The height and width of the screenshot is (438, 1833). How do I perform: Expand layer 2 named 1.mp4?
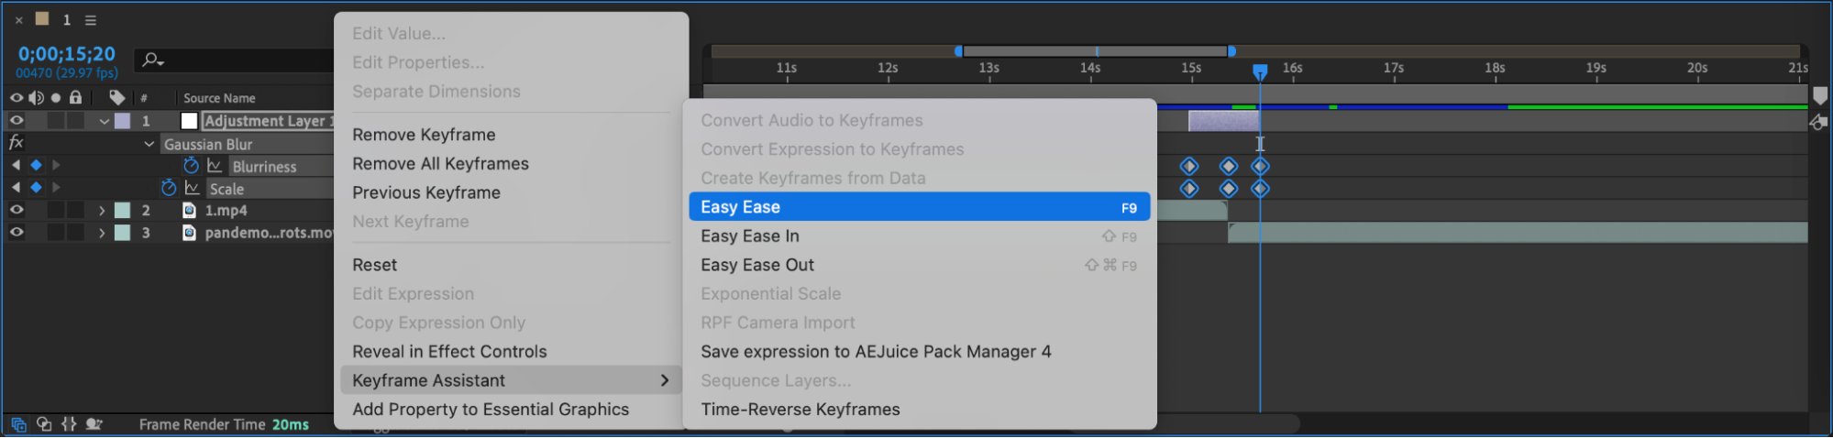(102, 211)
